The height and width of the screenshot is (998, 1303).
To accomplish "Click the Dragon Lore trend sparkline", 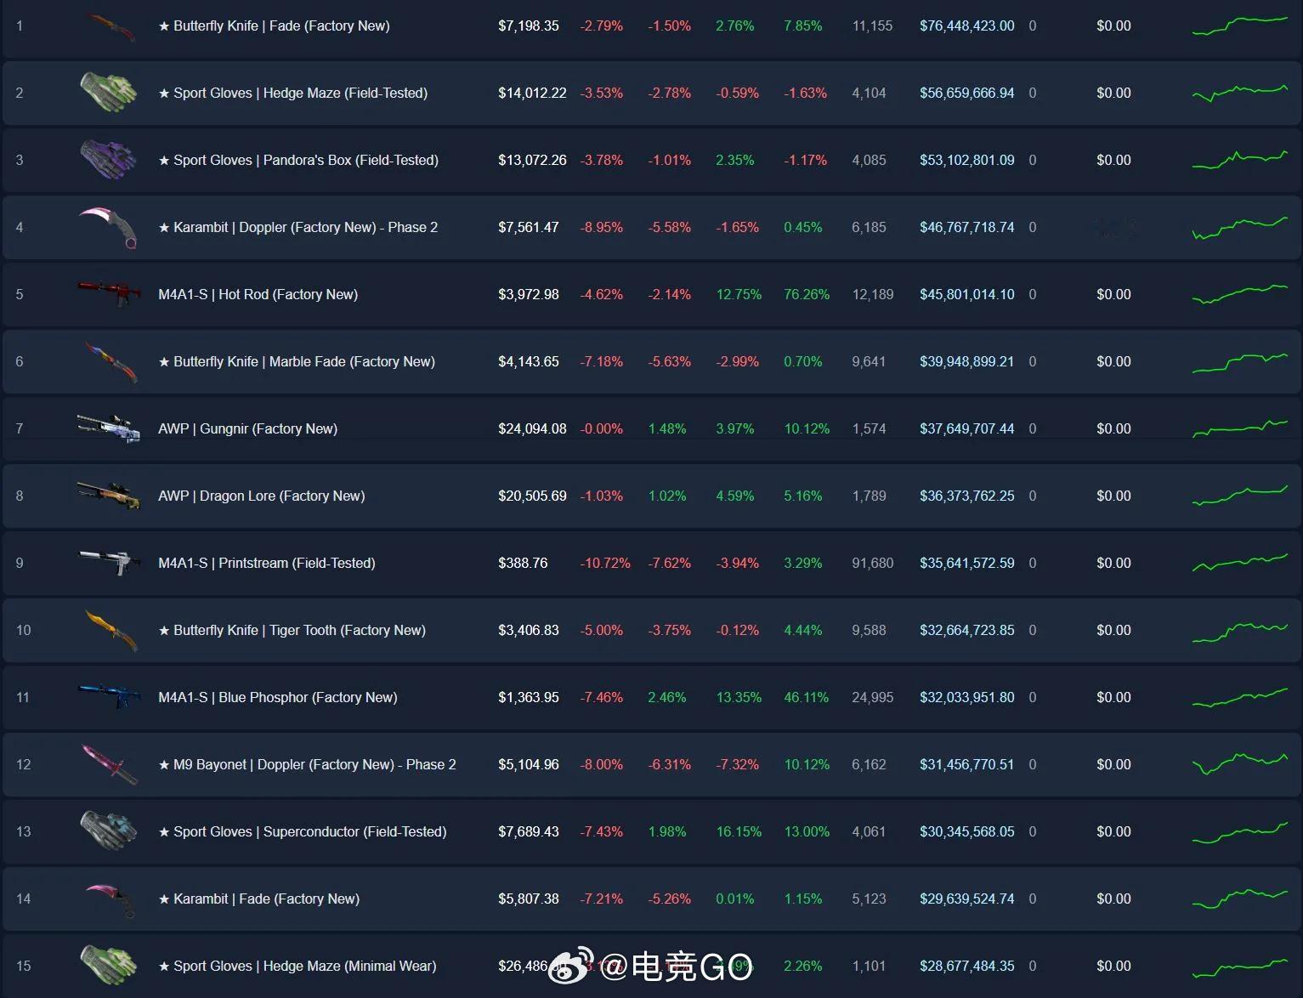I will coord(1240,496).
